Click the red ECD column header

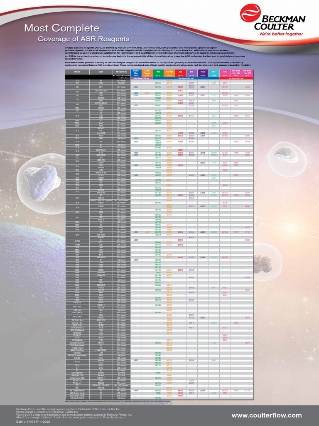pyautogui.click(x=180, y=73)
